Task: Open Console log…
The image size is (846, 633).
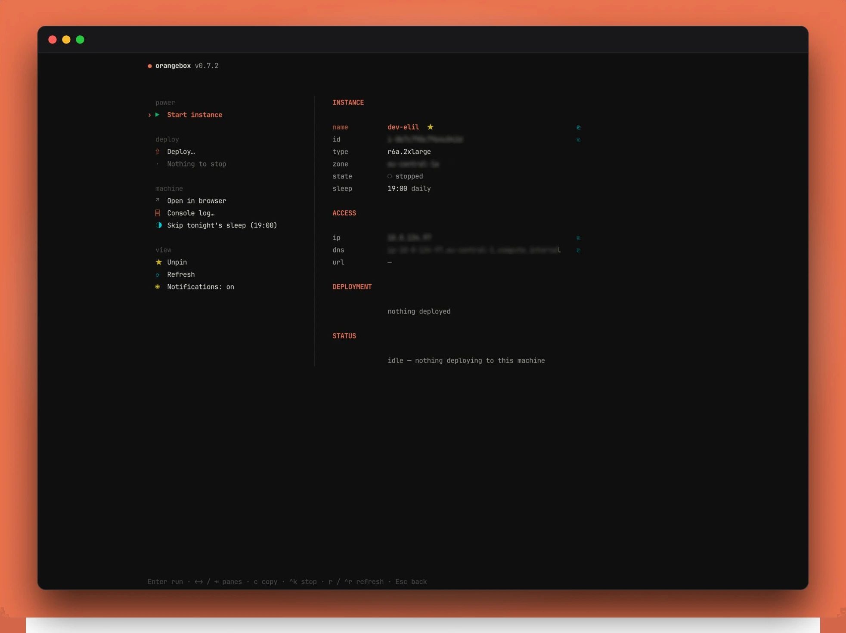Action: click(191, 213)
